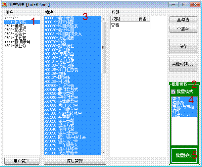Select 审核/反审核 in batch permission list
The width and height of the screenshot is (202, 167).
point(183,107)
